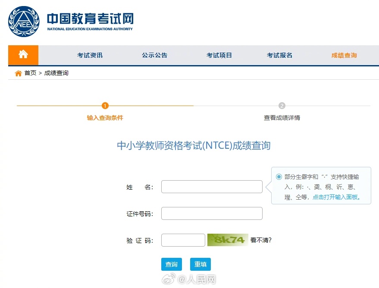The height and width of the screenshot is (288, 379).
Task: Click the 姓名 input field
Action: [211, 186]
